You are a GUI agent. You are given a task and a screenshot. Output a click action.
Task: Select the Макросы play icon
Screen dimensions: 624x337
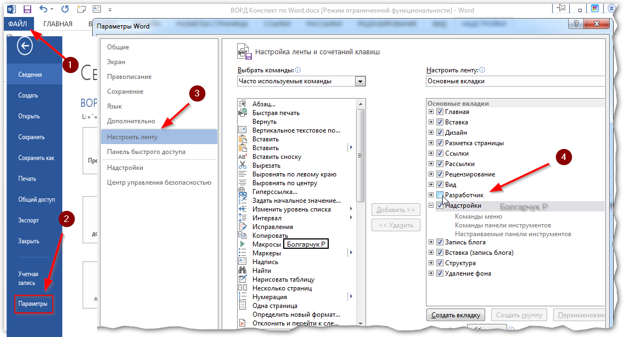click(243, 244)
